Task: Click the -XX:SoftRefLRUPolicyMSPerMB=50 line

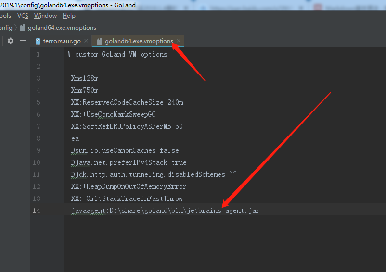Action: [x=125, y=126]
